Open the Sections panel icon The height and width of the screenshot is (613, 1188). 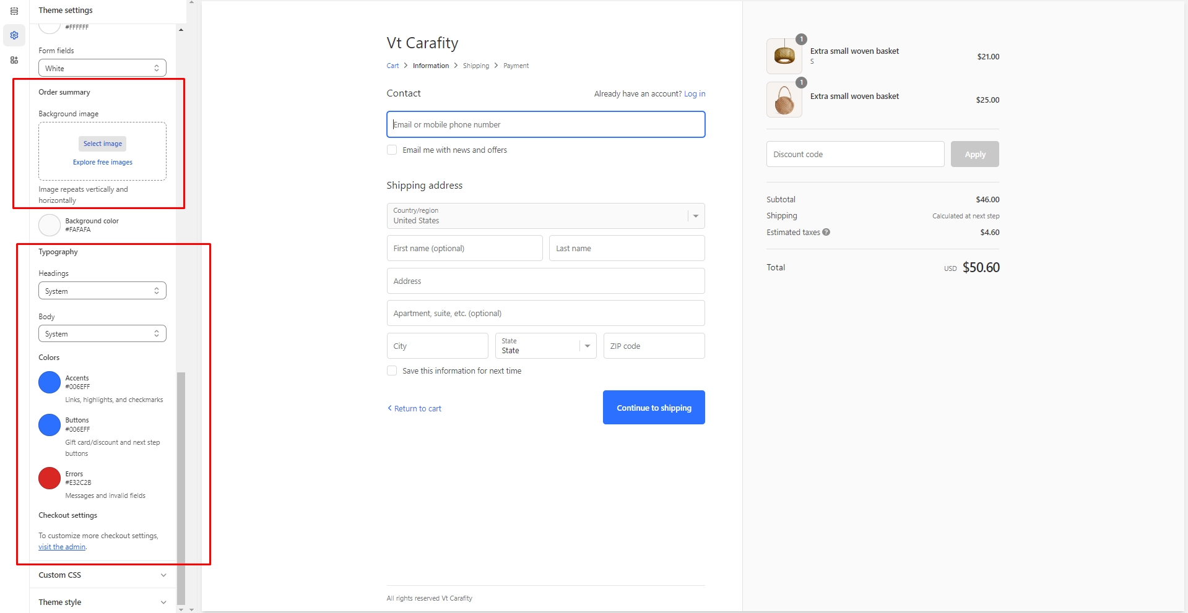(x=14, y=11)
